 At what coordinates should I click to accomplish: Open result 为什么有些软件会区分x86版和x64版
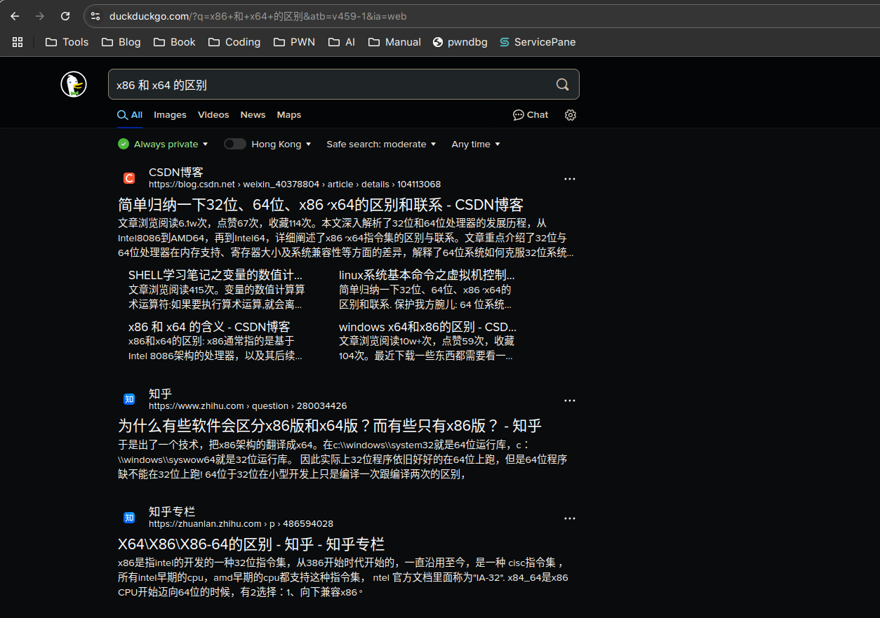[x=330, y=426]
